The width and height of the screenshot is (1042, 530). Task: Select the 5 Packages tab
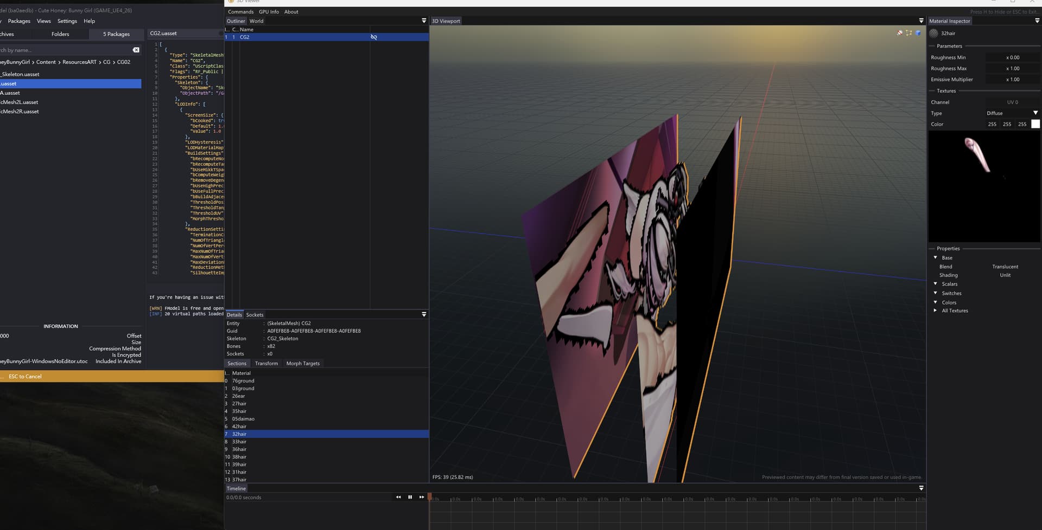coord(116,34)
